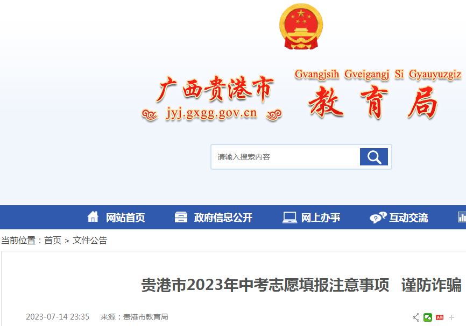Click the national emblem at page top
This screenshot has width=466, height=326.
pos(301,26)
